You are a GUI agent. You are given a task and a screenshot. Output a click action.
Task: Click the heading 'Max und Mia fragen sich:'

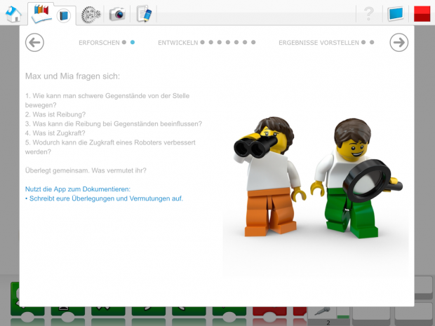point(72,76)
